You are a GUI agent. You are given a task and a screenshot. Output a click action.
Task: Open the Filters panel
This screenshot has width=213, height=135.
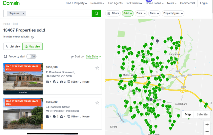pyautogui.click(x=113, y=13)
